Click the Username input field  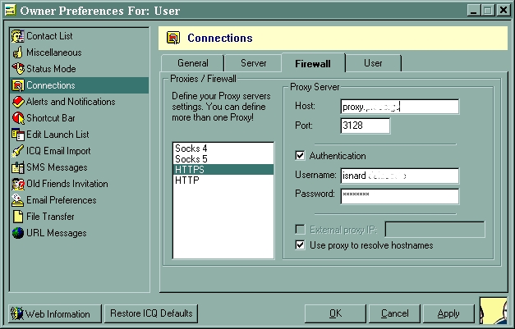pos(400,176)
